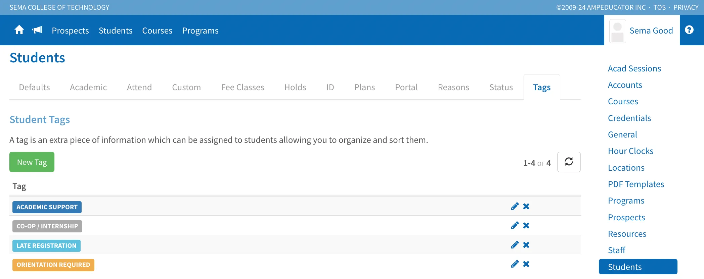Open the Sema Good account name
The image size is (704, 279).
coord(651,31)
